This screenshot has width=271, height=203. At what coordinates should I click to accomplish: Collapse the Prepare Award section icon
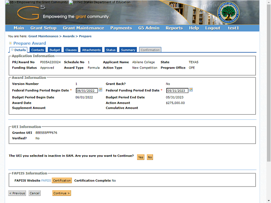(11, 43)
